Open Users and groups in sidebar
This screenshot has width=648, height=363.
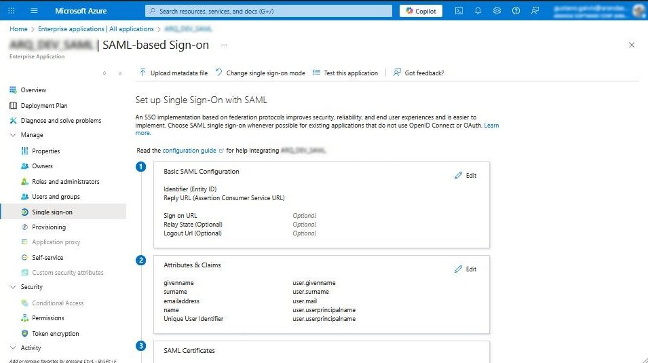tap(56, 197)
